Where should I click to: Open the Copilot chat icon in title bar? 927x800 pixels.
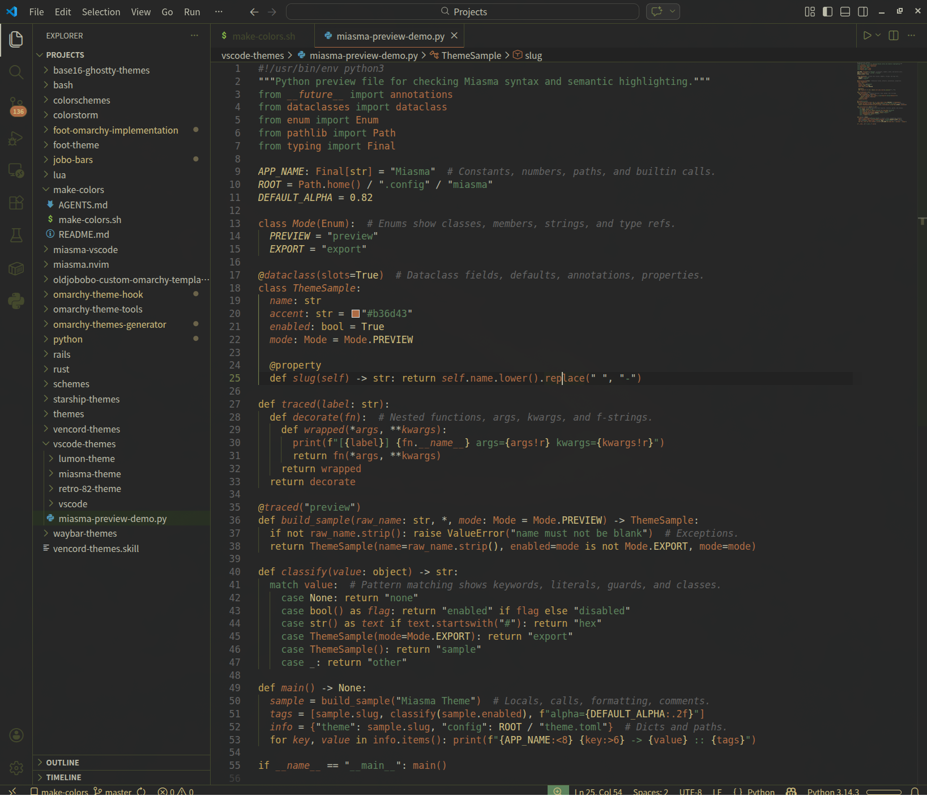(x=657, y=11)
